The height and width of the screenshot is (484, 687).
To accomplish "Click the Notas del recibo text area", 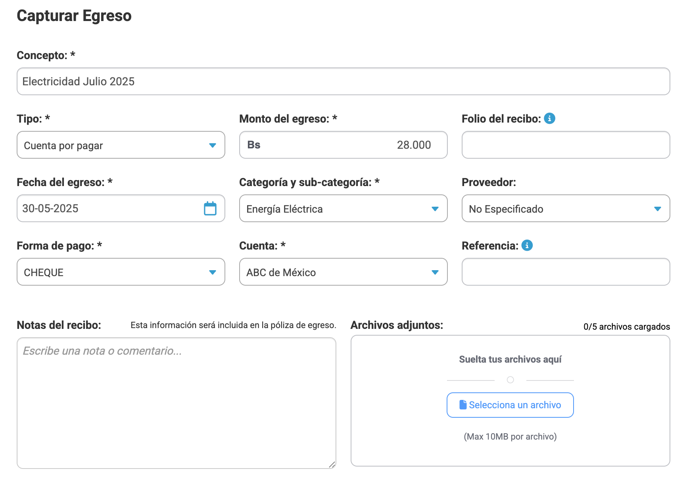I will point(177,403).
